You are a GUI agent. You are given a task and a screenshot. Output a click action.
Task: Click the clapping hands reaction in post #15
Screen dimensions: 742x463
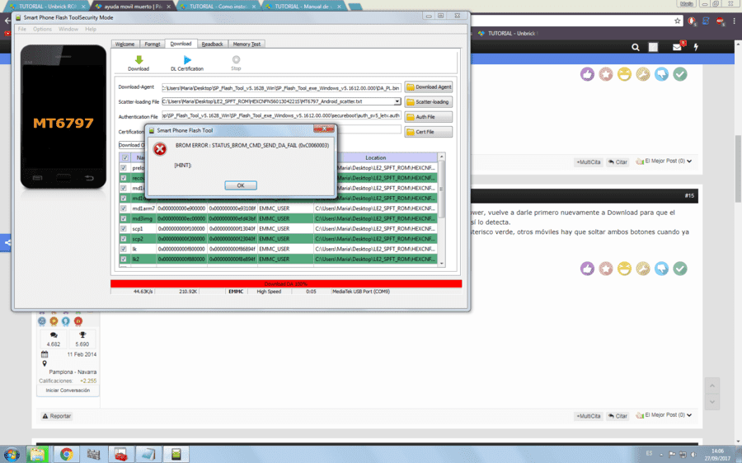click(x=642, y=269)
